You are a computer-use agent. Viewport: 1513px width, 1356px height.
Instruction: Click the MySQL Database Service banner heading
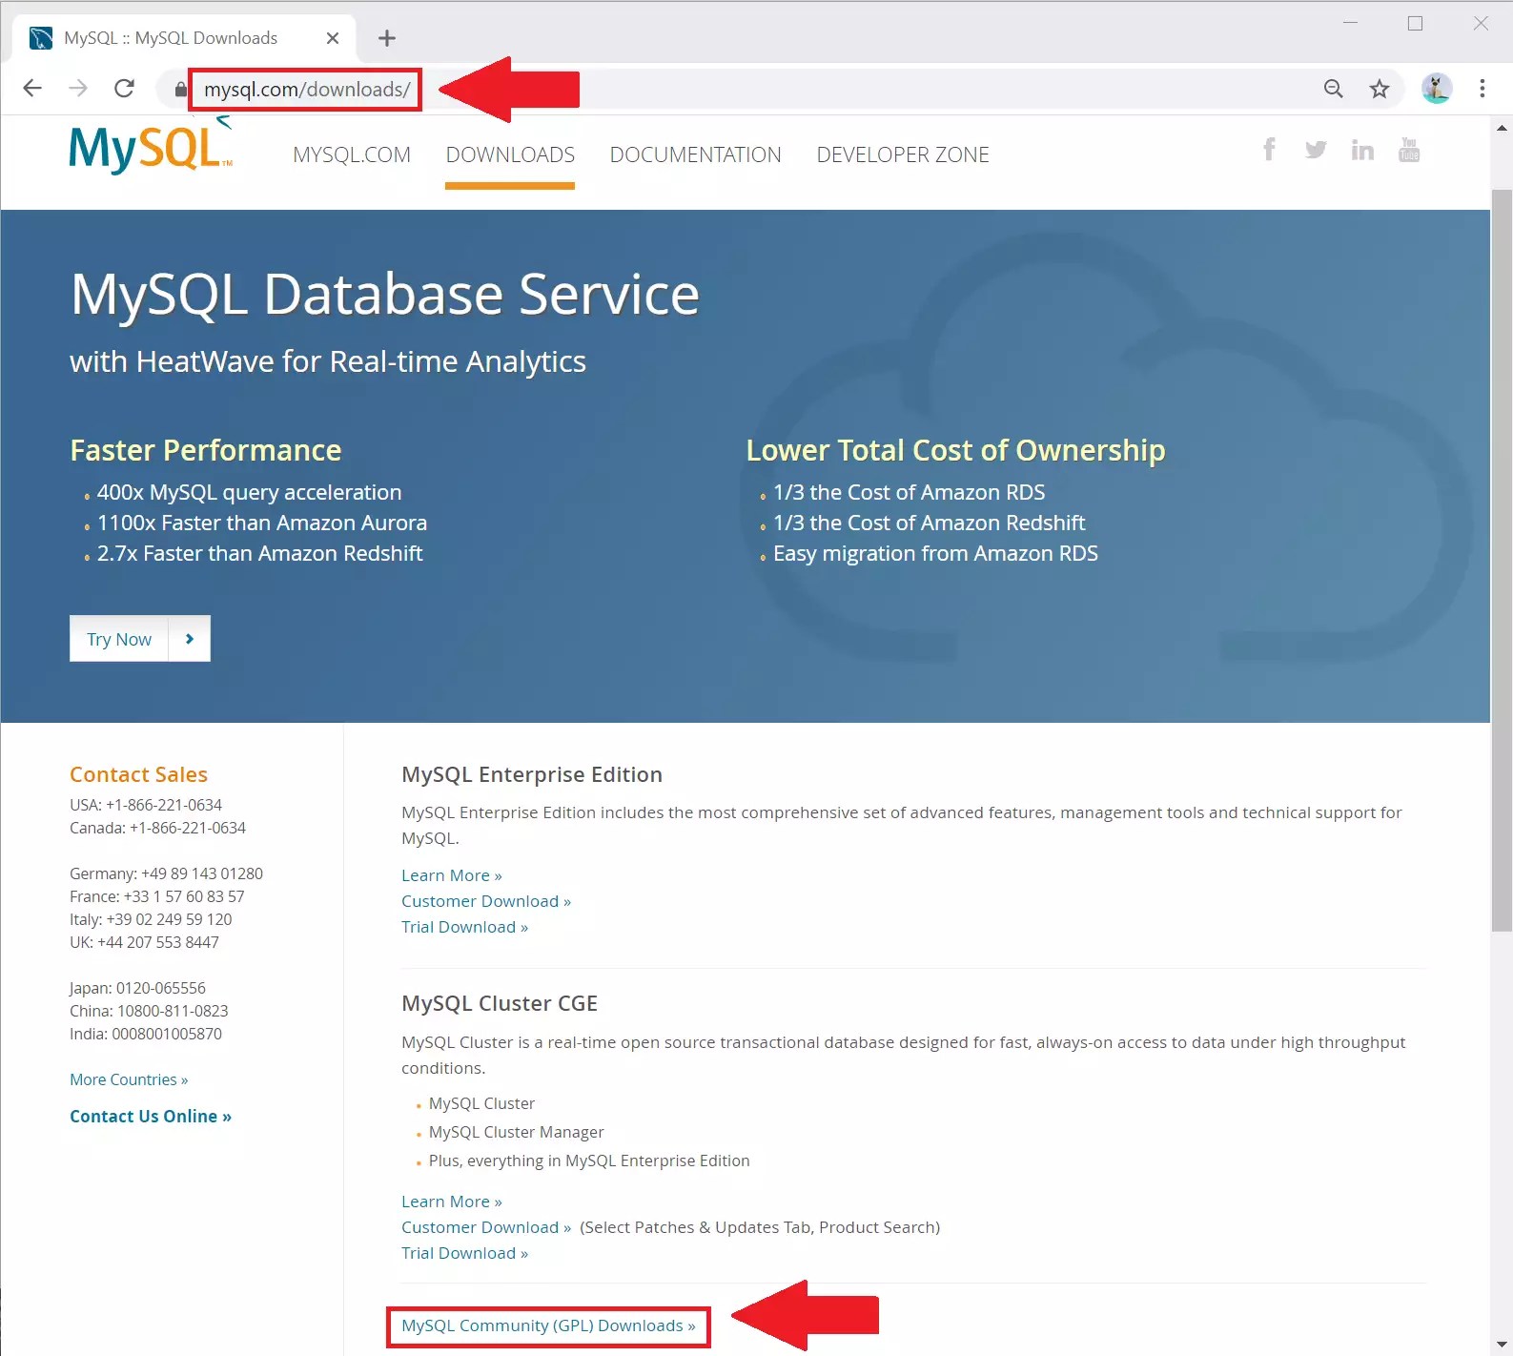tap(385, 294)
